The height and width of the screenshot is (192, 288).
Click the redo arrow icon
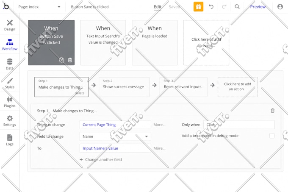pyautogui.click(x=224, y=7)
